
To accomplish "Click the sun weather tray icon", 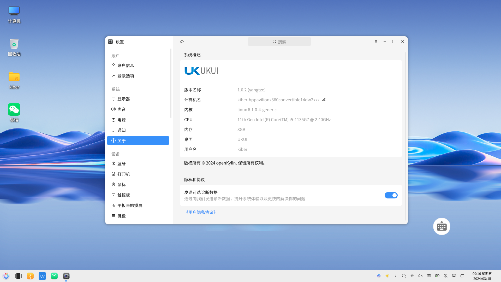I will 387,276.
